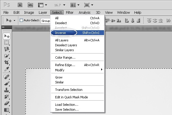Enable the Auto-Select checkbox
The width and height of the screenshot is (172, 115).
21,20
